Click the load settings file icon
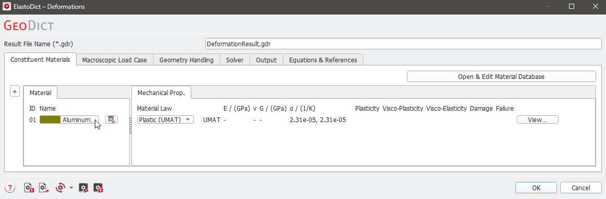606x199 pixels. [x=44, y=188]
